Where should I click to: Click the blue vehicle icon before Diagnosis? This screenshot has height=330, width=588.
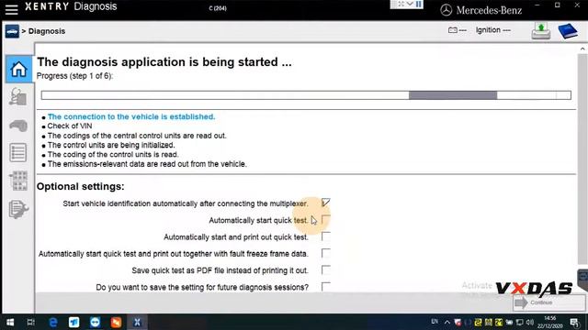(x=12, y=31)
